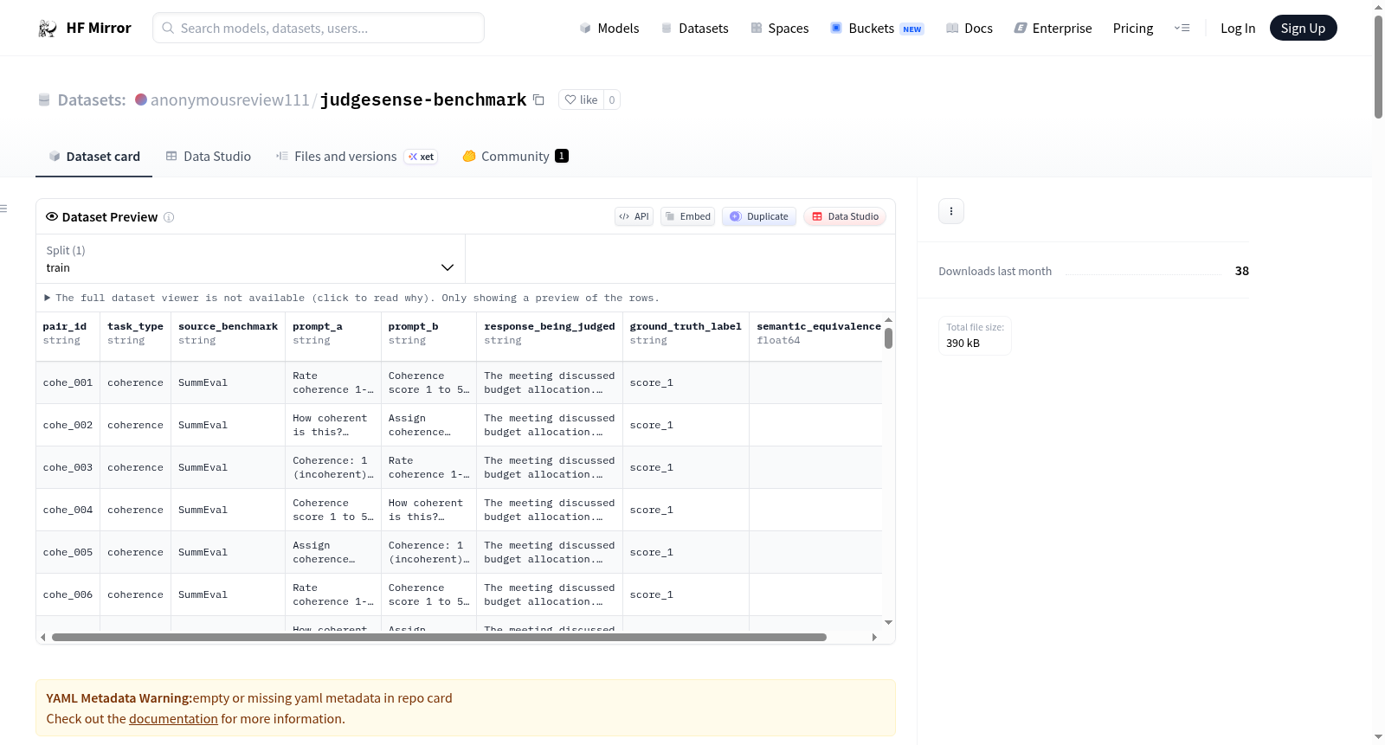The height and width of the screenshot is (745, 1385).
Task: Click the like count number
Action: [612, 100]
